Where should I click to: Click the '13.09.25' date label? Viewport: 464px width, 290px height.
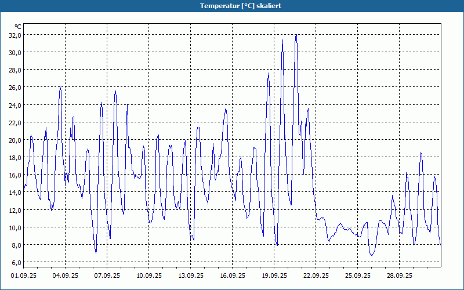[x=191, y=275]
